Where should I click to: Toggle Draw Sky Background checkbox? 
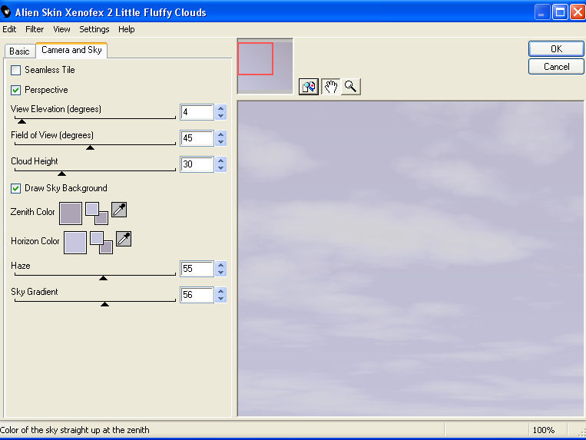coord(16,188)
